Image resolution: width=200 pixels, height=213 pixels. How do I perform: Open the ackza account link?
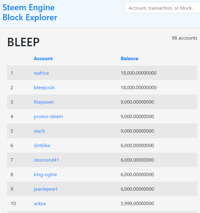tap(40, 204)
